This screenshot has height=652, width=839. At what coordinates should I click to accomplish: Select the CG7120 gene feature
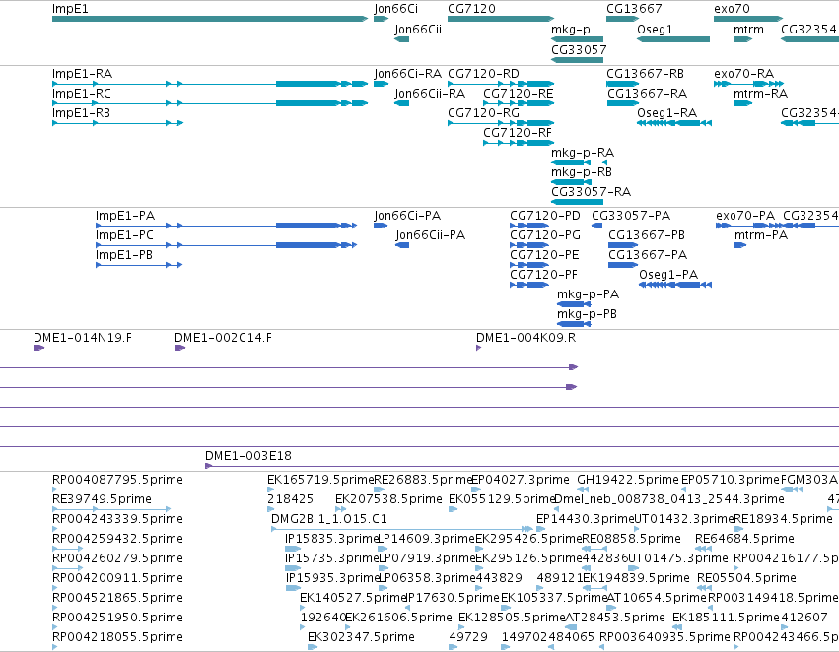(x=501, y=19)
